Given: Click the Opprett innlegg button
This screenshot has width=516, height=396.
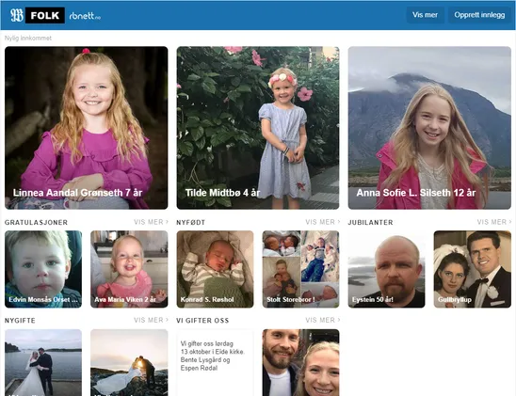Looking at the screenshot, I should (x=479, y=15).
